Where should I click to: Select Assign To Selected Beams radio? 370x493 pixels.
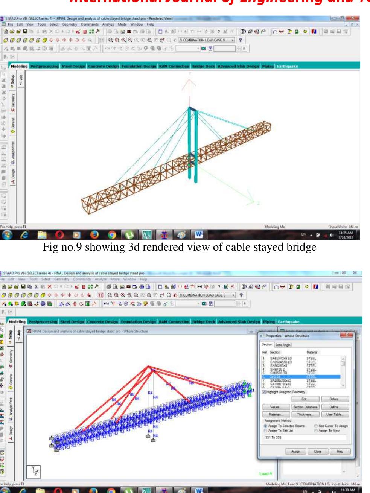[x=265, y=426]
